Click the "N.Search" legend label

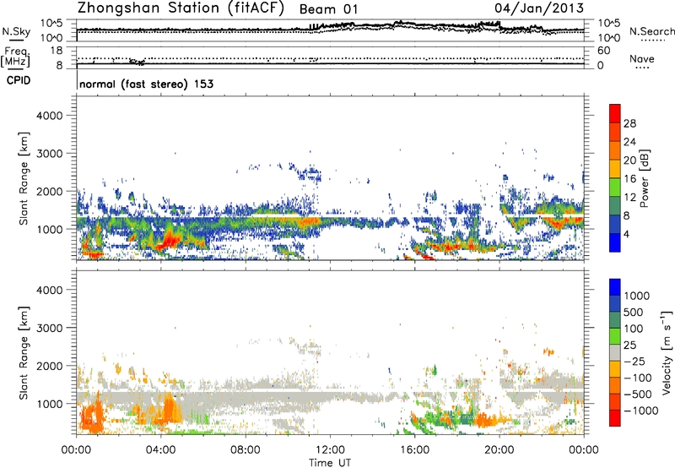(651, 31)
